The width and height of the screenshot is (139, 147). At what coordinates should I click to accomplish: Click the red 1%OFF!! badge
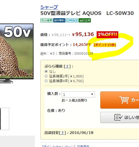tap(107, 35)
